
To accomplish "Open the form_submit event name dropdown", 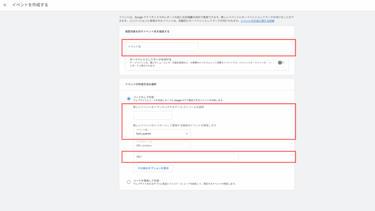I will point(161,134).
